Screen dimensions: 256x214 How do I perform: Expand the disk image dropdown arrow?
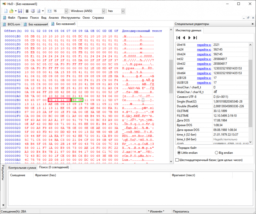tap(43, 11)
